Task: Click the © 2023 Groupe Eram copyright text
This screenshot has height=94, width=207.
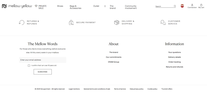Action: [50, 89]
